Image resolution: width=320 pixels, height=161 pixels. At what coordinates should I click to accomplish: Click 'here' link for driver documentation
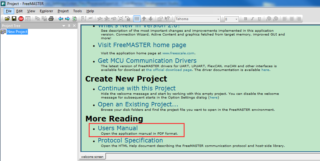[x=265, y=70]
